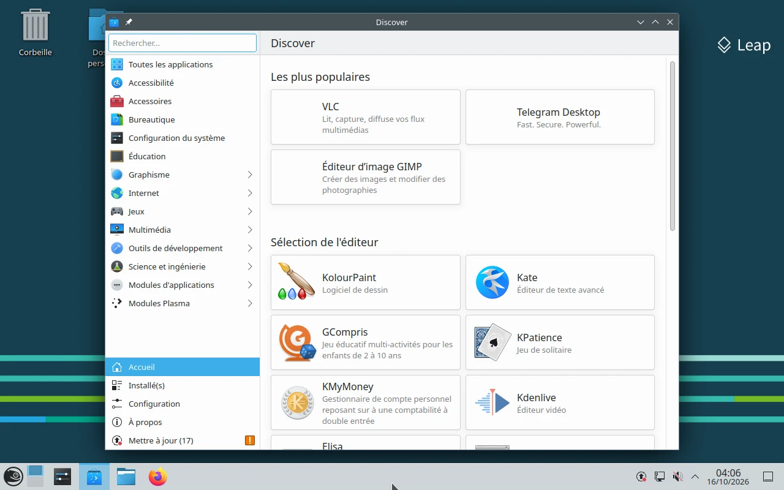Click the Toutes les applications grid icon

[117, 64]
